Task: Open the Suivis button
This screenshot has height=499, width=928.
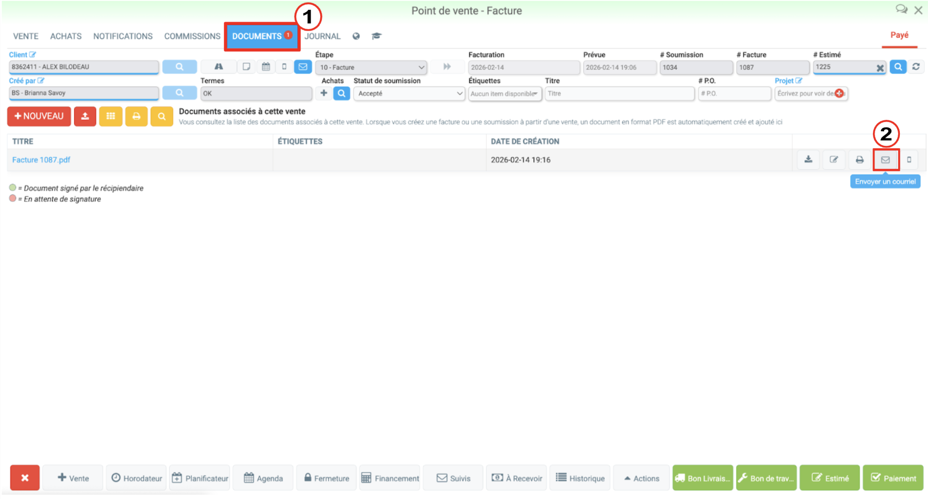Action: [x=453, y=478]
